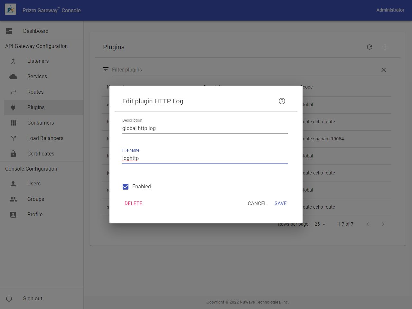Click DELETE to remove plugin

point(133,203)
